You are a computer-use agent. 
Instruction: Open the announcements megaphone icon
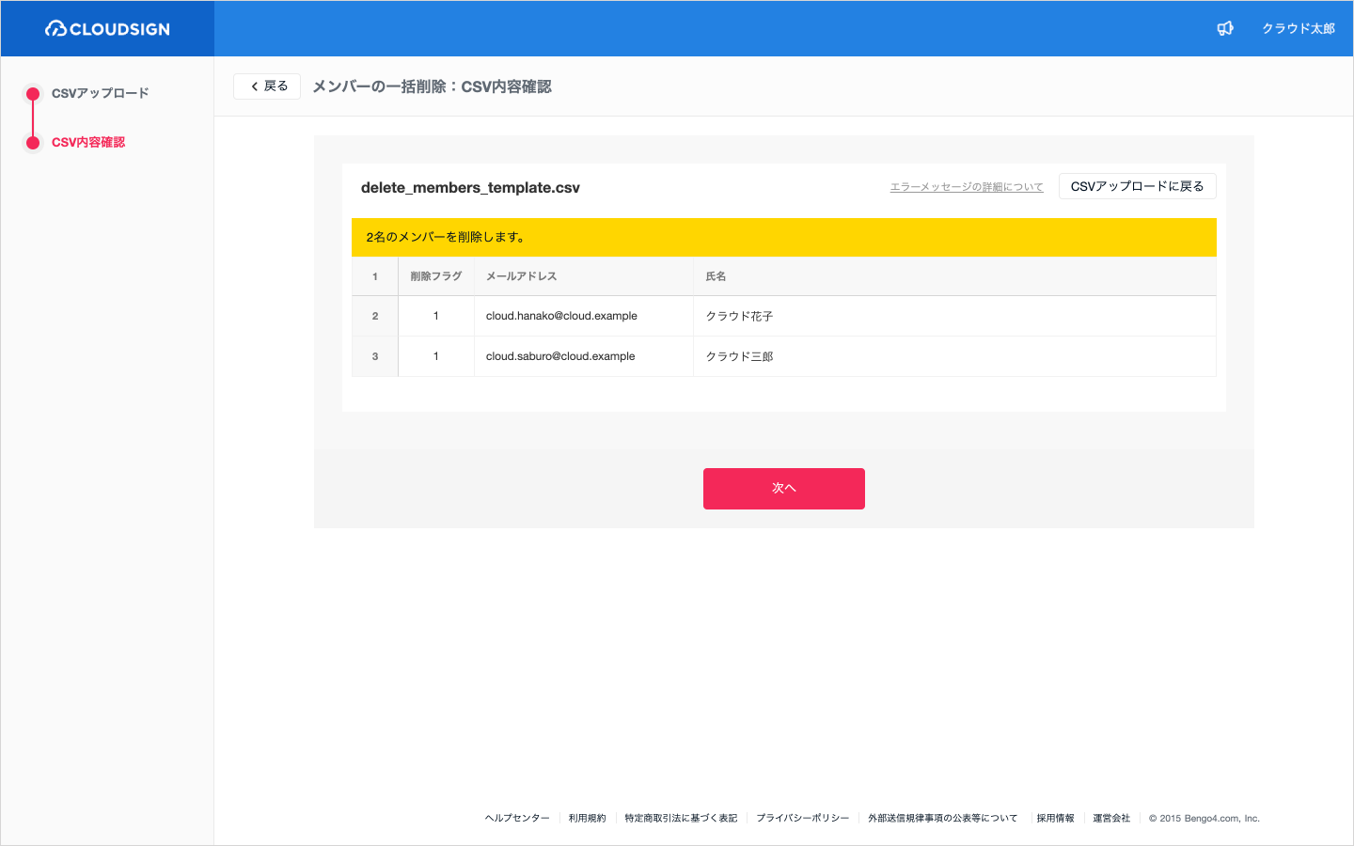coord(1225,28)
